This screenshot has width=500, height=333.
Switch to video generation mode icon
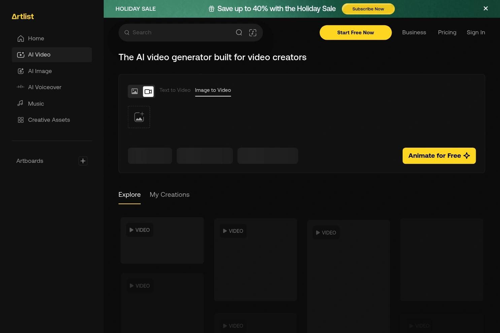(148, 91)
